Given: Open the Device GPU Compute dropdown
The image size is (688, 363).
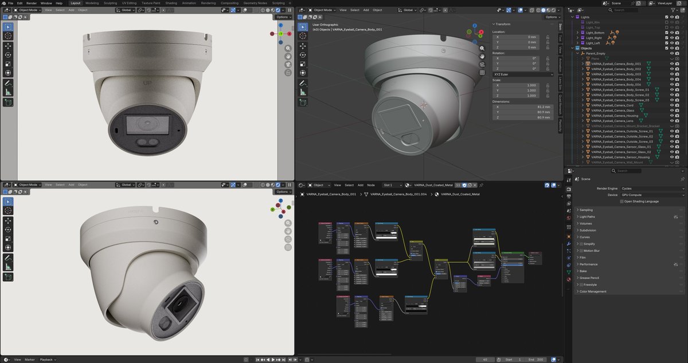Looking at the screenshot, I should (652, 195).
